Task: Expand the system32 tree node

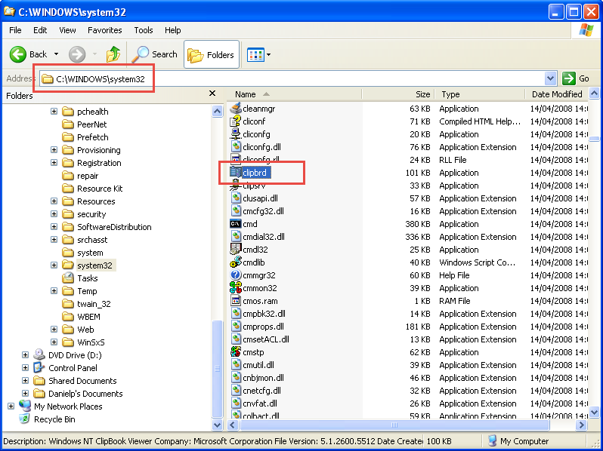Action: [x=54, y=265]
